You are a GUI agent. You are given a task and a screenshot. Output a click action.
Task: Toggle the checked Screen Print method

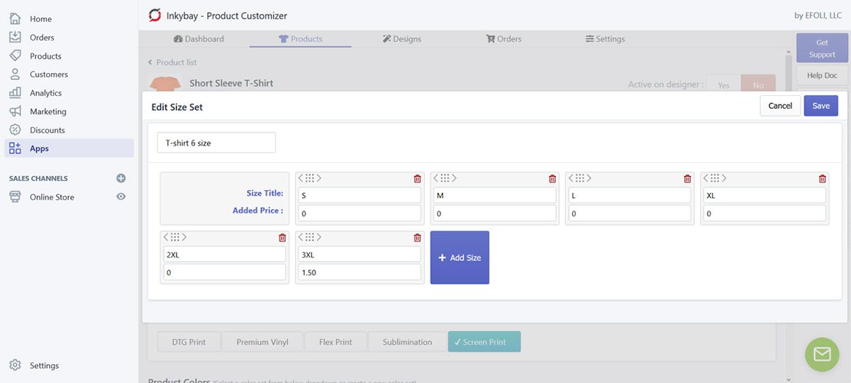coord(484,342)
